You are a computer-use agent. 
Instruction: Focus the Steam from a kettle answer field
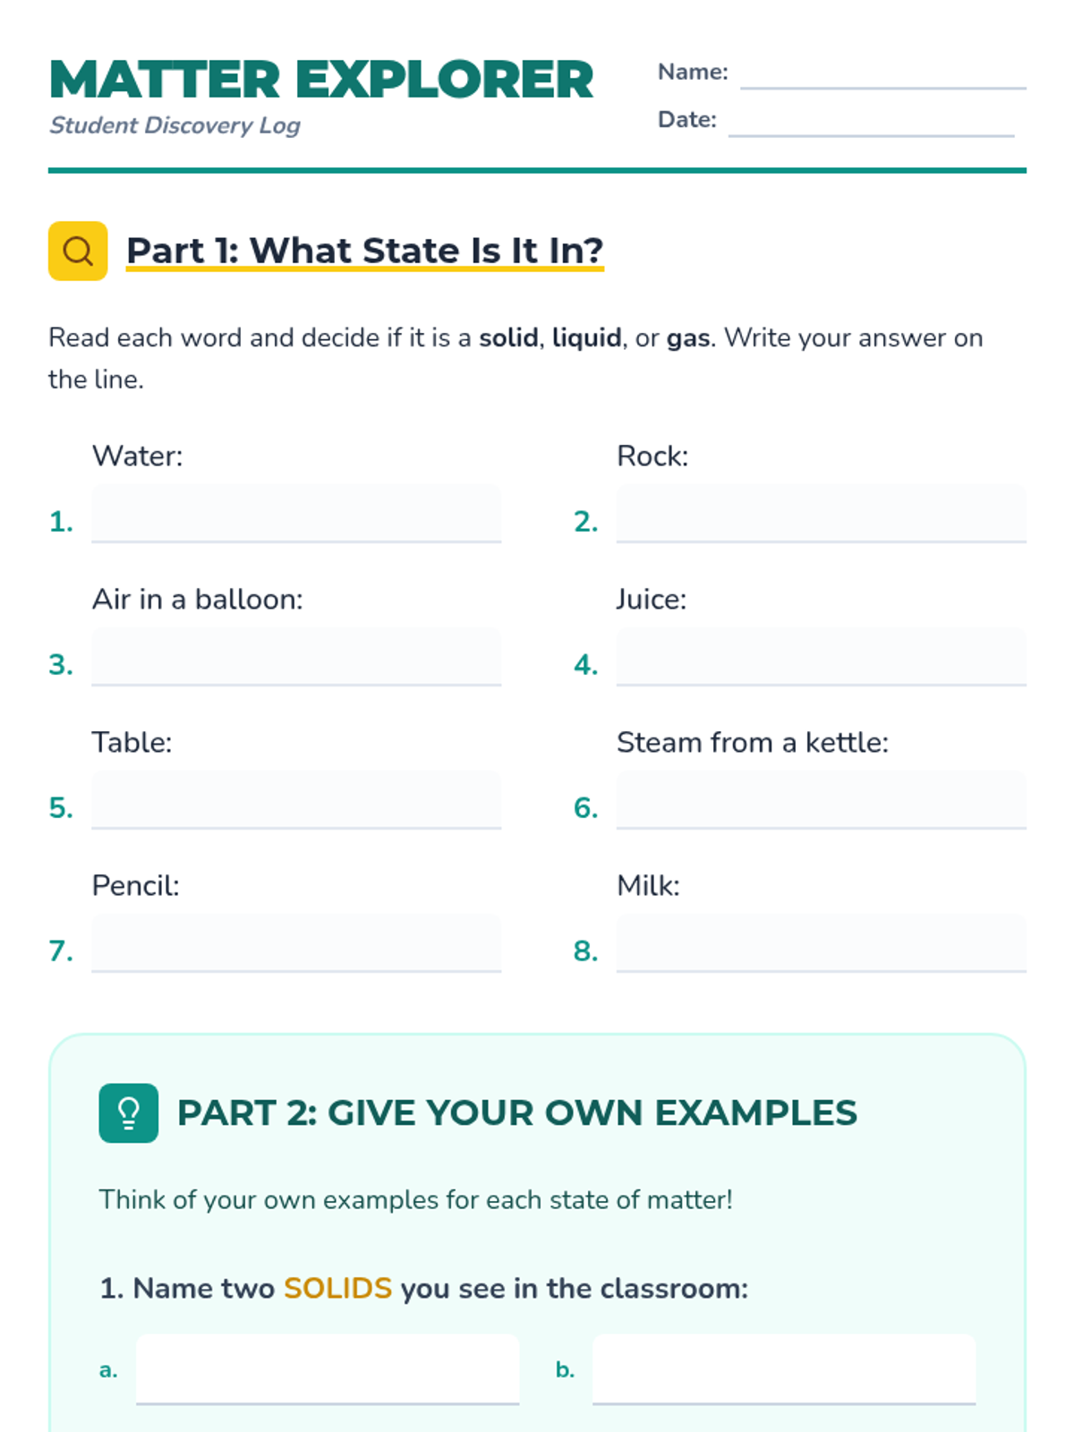pyautogui.click(x=820, y=800)
